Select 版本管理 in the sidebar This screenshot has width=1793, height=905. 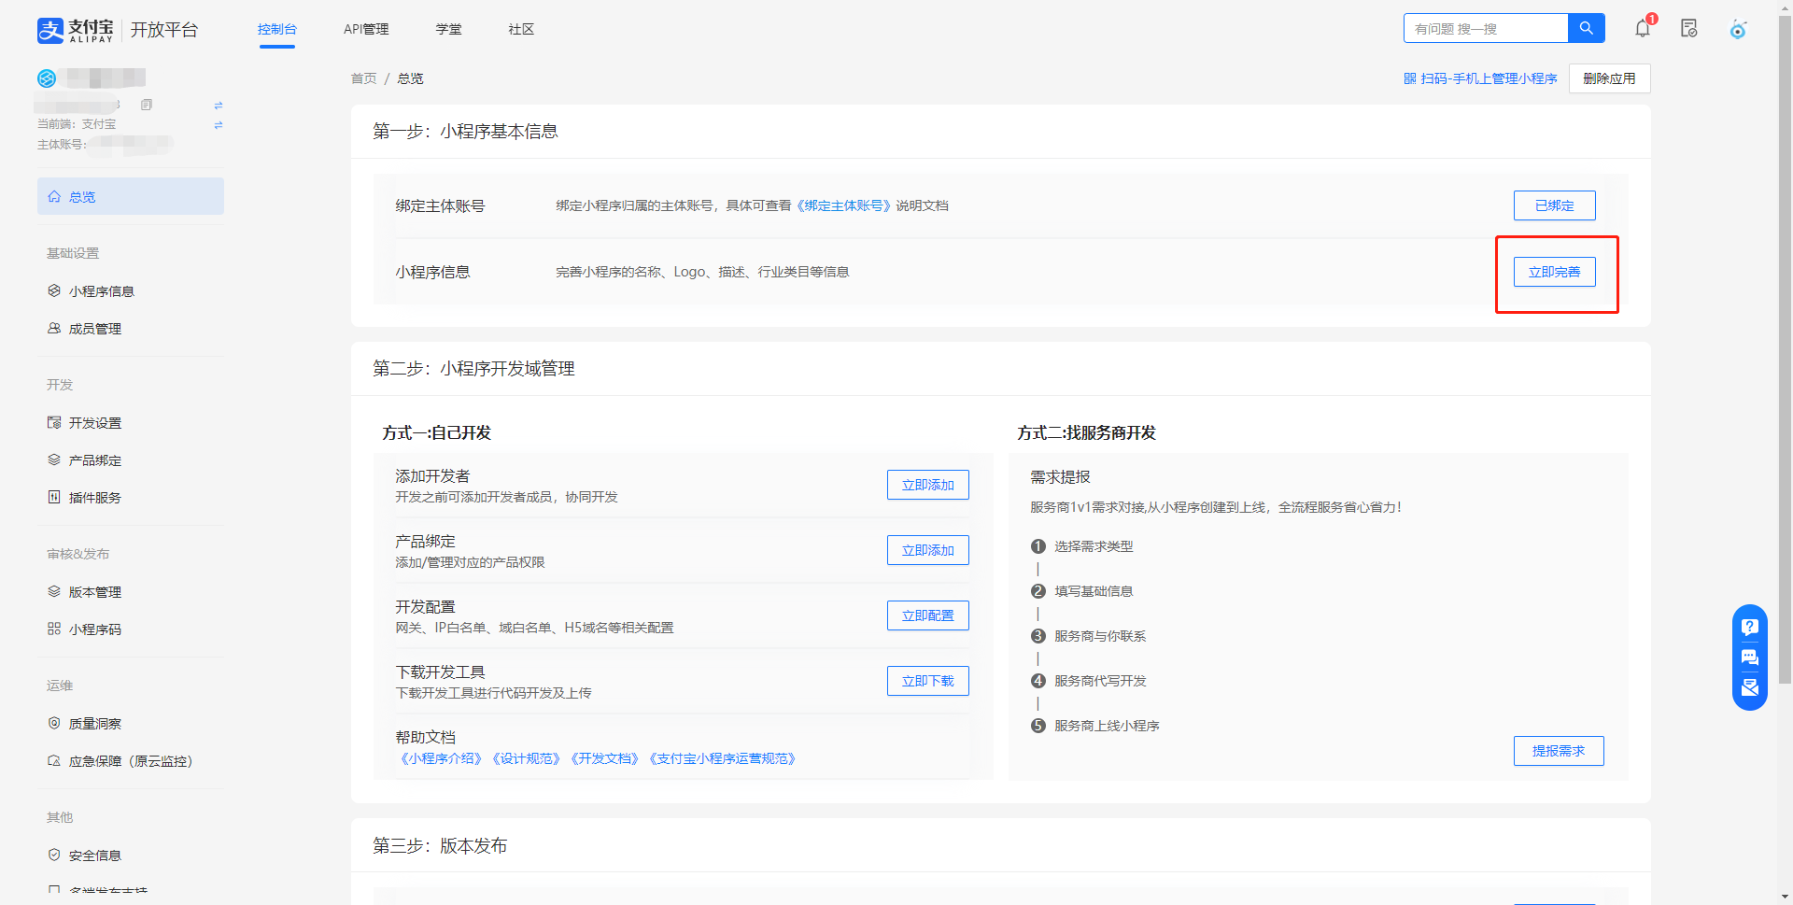coord(94,592)
